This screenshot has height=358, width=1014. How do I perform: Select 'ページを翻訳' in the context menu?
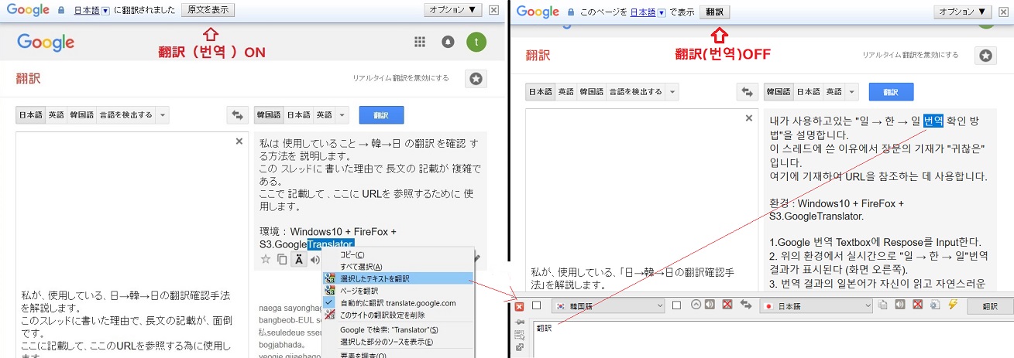click(x=359, y=291)
